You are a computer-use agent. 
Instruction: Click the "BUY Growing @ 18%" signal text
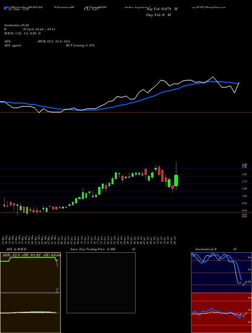tap(80, 45)
